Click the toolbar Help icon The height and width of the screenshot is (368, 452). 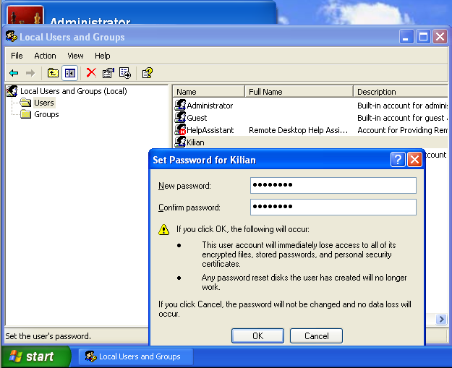tap(147, 72)
